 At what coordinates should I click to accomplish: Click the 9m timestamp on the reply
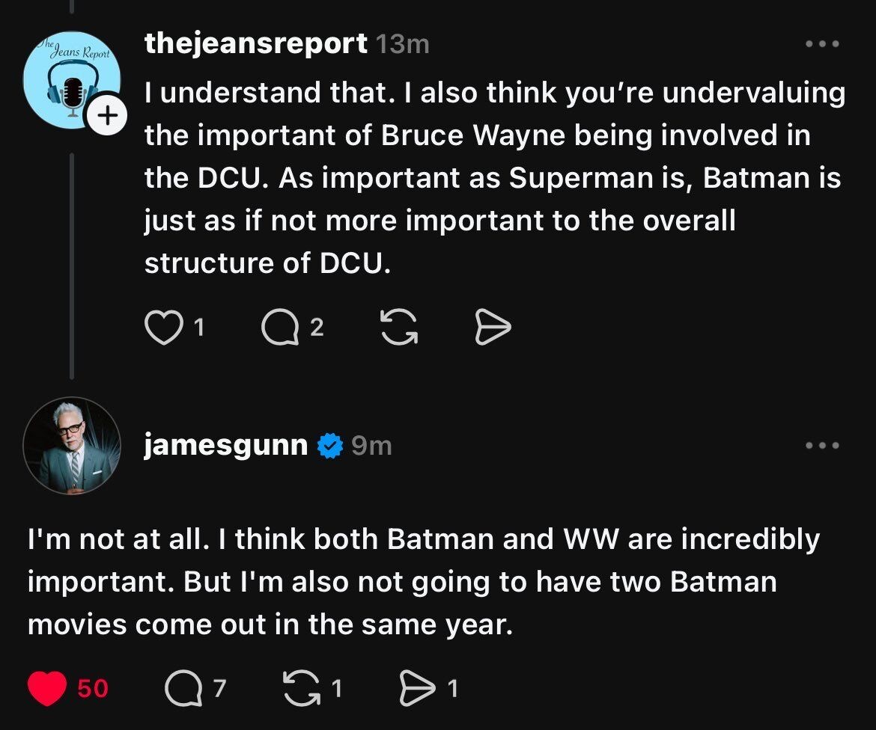371,447
